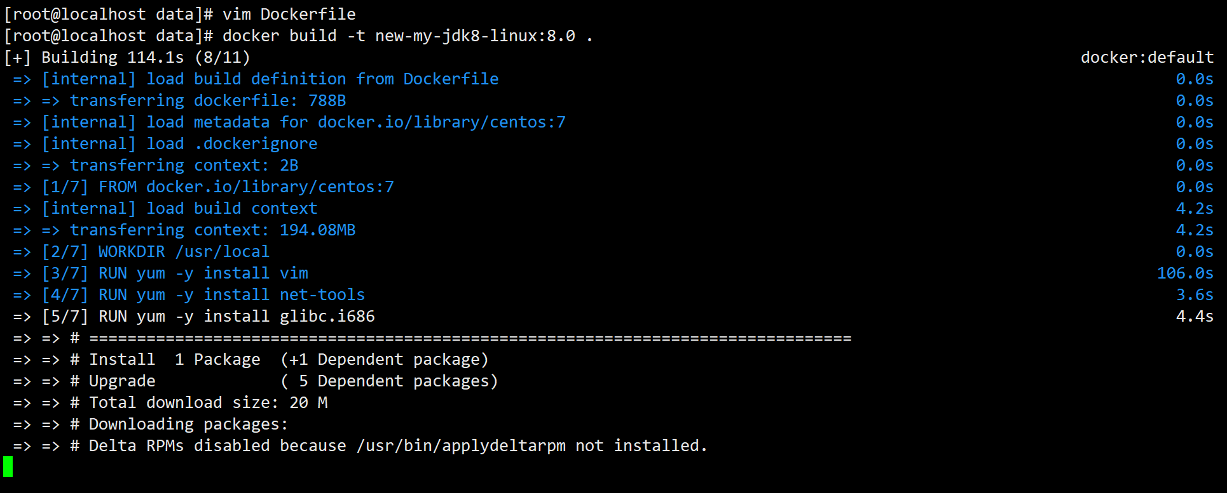Click the "transferring dockerfile: 788B" line
The height and width of the screenshot is (493, 1227).
click(x=208, y=100)
